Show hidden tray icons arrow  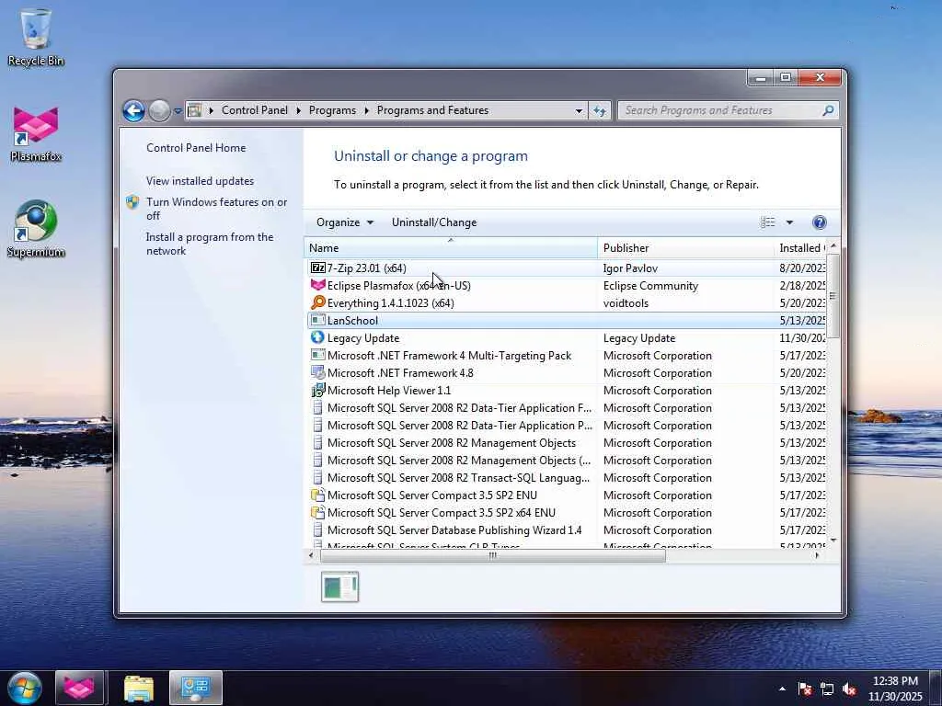coord(782,689)
